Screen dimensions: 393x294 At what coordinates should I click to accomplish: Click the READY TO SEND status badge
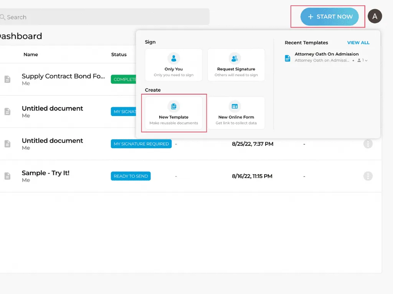click(x=130, y=176)
